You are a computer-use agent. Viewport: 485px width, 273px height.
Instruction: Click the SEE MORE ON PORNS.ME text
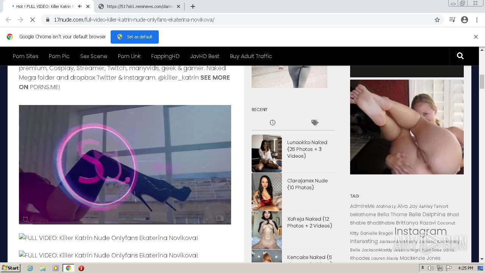coord(125,82)
